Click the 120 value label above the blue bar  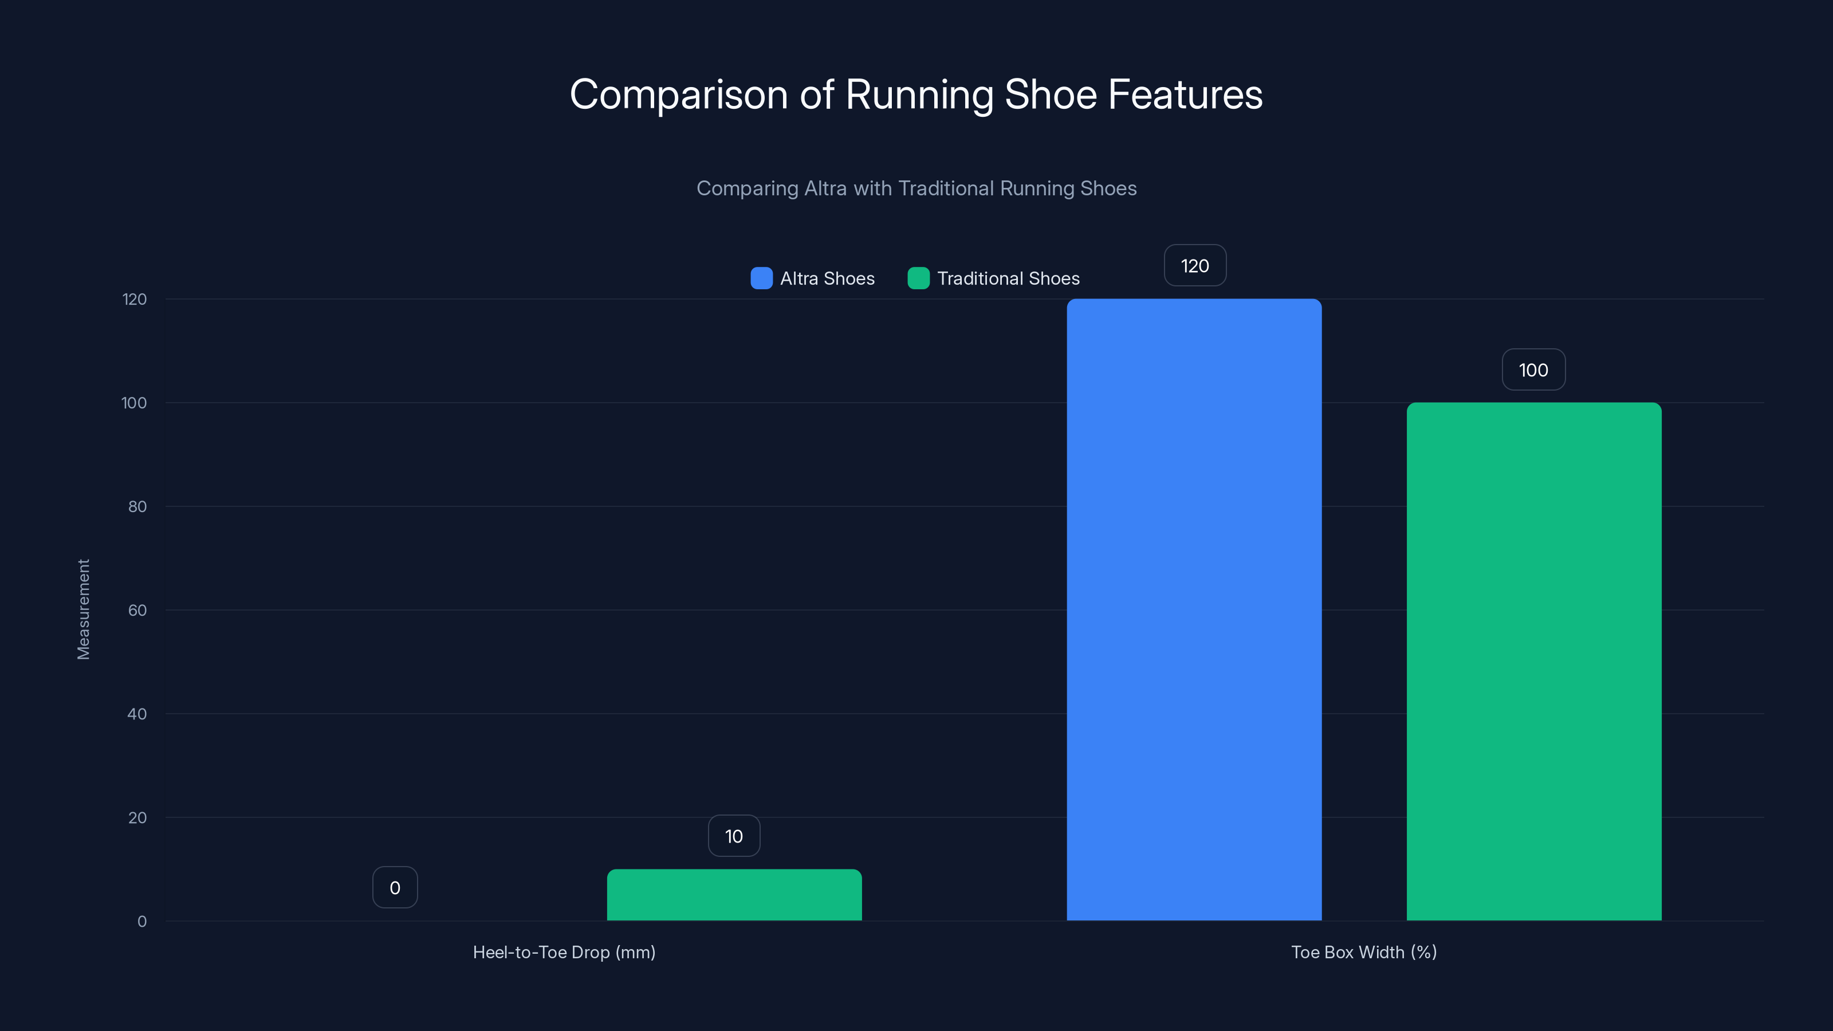tap(1194, 265)
